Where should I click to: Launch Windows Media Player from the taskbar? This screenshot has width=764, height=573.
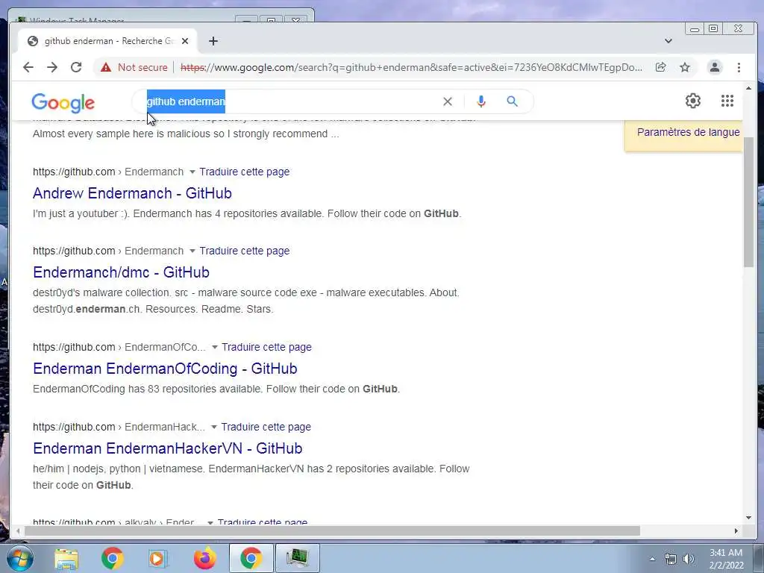tap(158, 558)
